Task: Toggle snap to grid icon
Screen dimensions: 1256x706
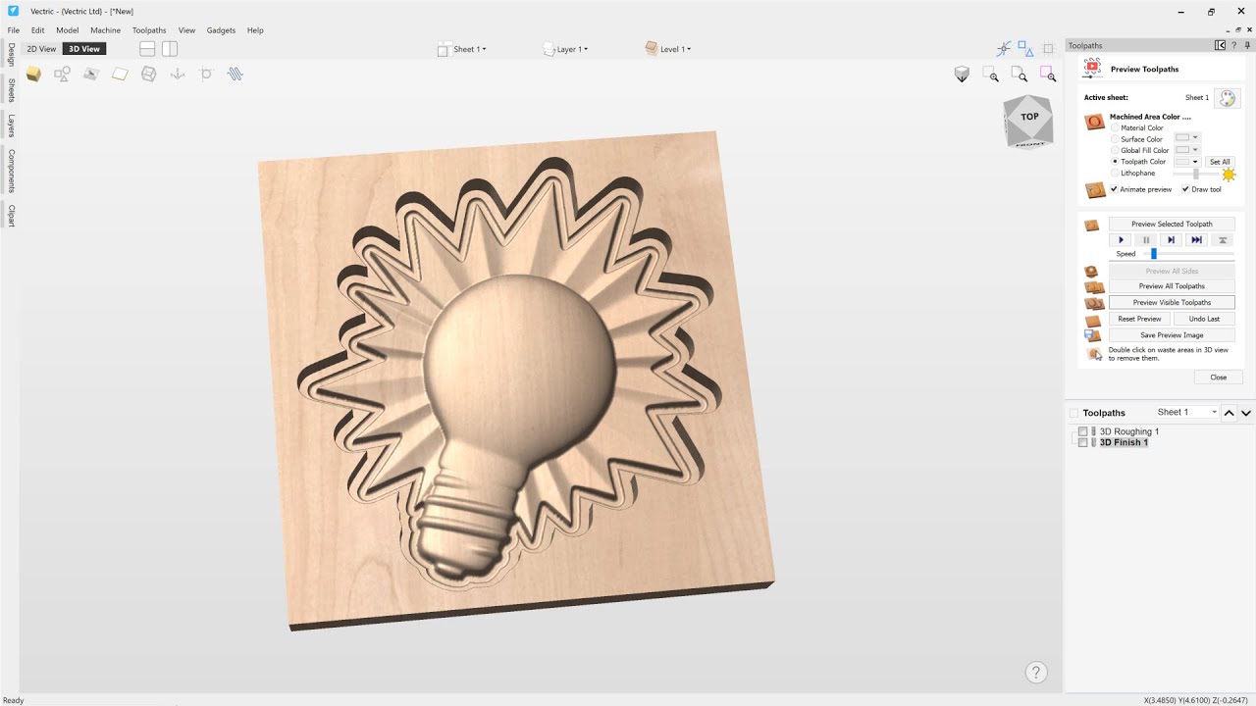Action: pos(1048,48)
